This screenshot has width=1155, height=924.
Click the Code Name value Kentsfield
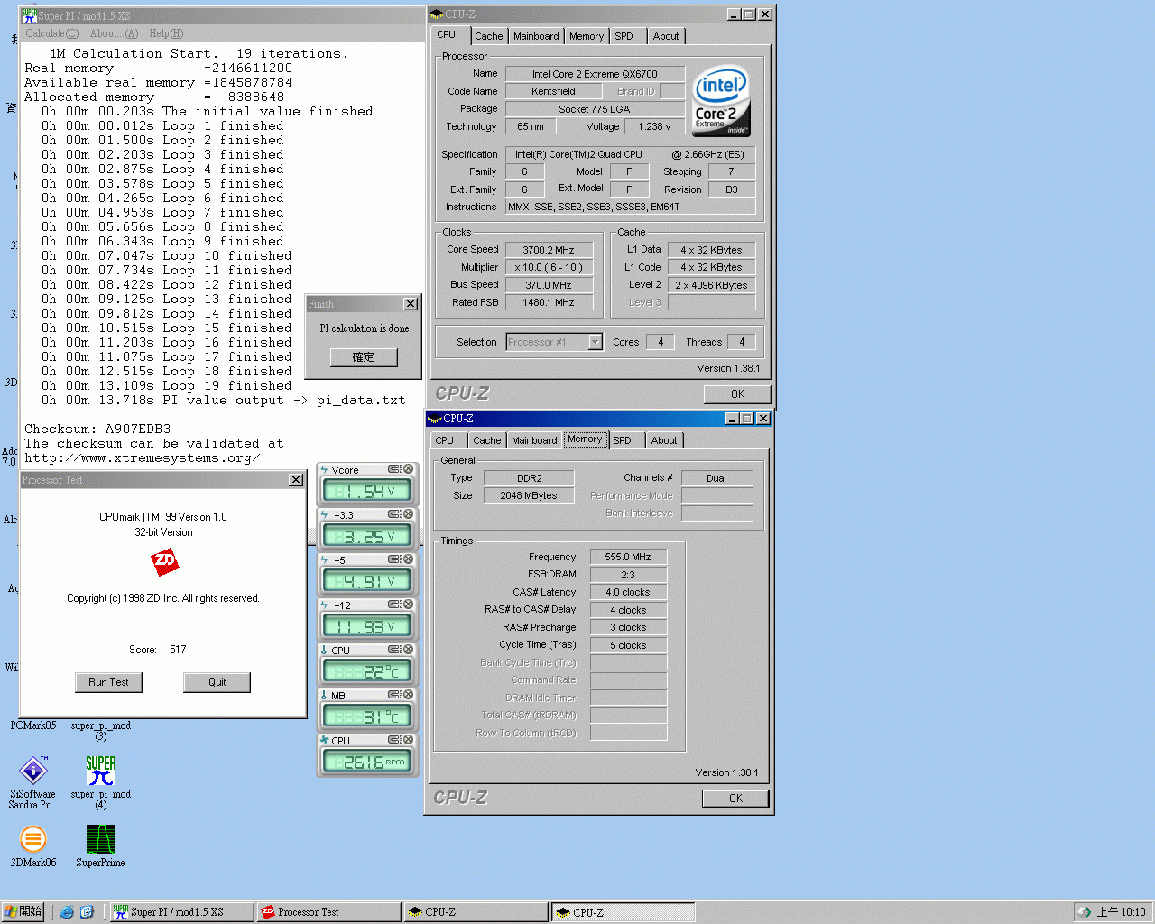553,91
